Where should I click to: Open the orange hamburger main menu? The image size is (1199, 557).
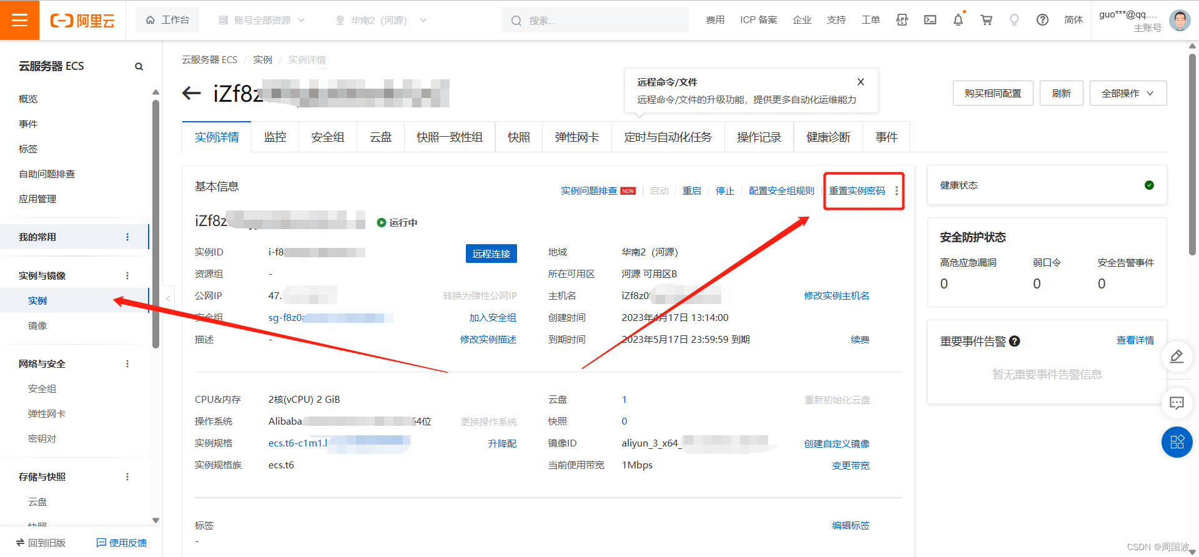point(19,20)
